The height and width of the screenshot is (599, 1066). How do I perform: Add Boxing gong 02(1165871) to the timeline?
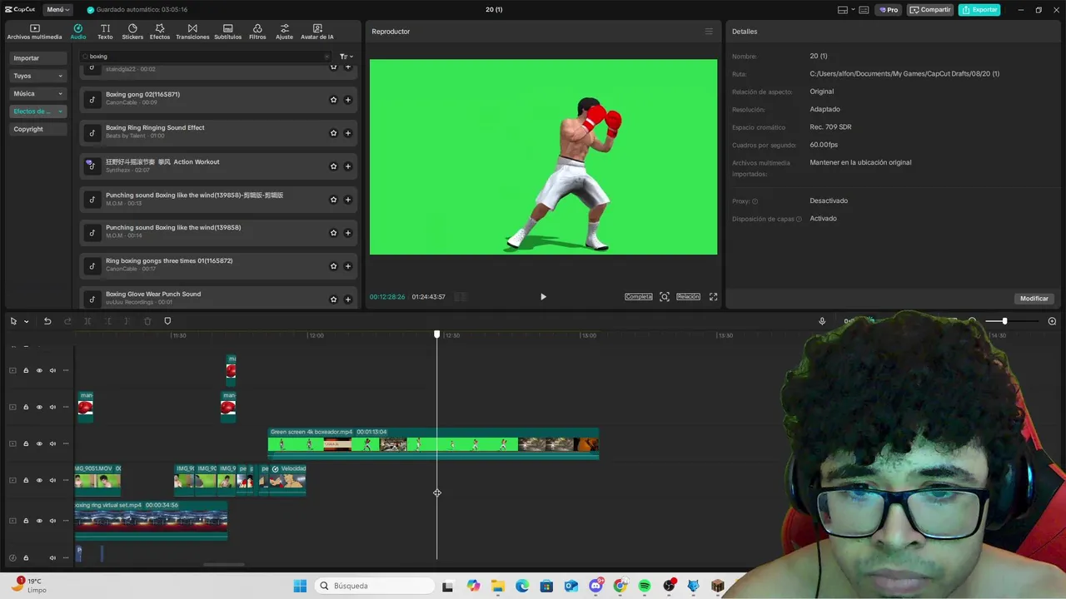[348, 100]
